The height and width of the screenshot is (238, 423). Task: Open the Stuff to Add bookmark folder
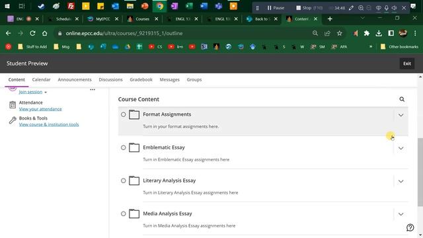coord(32,47)
